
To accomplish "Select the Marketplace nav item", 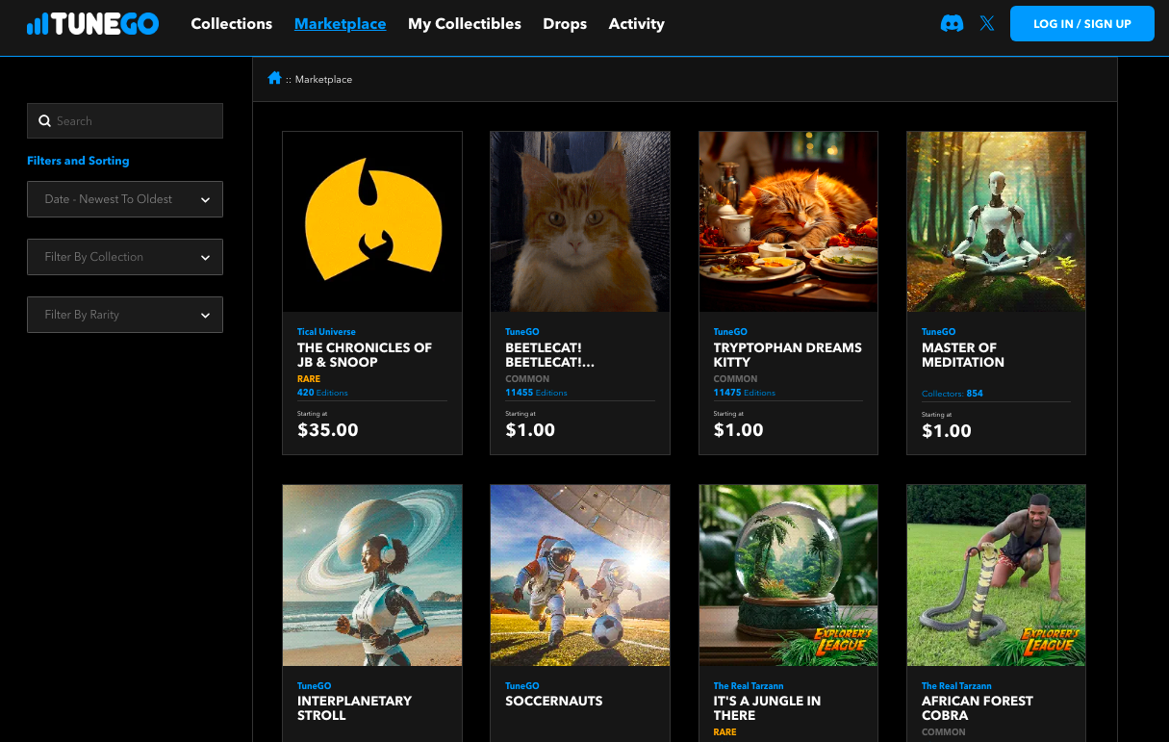I will tap(340, 23).
